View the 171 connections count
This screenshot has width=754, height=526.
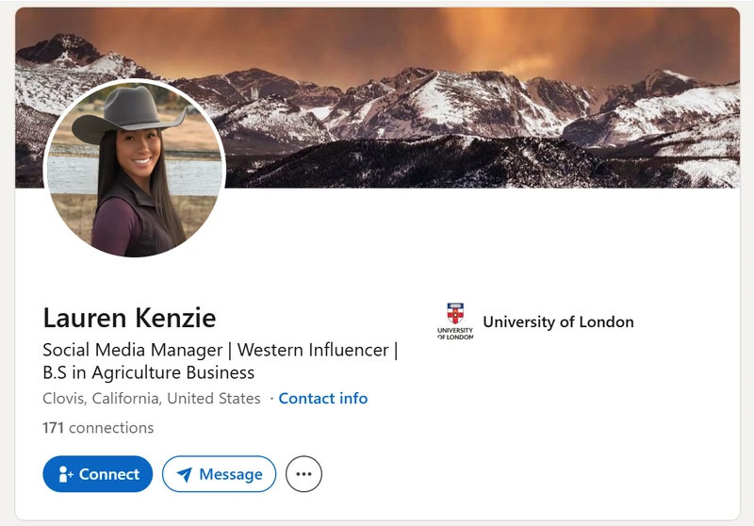(98, 428)
